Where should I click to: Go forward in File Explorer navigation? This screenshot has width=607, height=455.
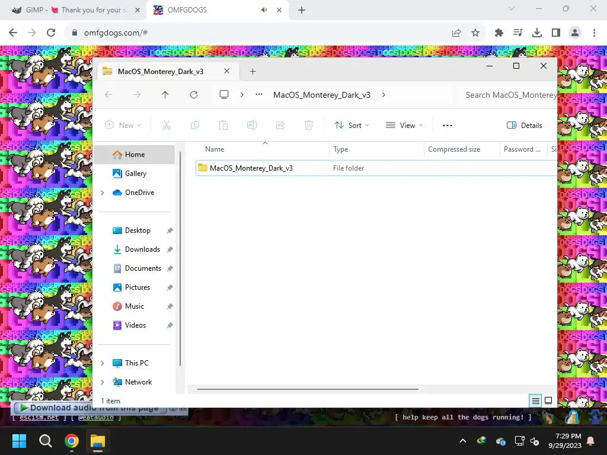[x=137, y=95]
